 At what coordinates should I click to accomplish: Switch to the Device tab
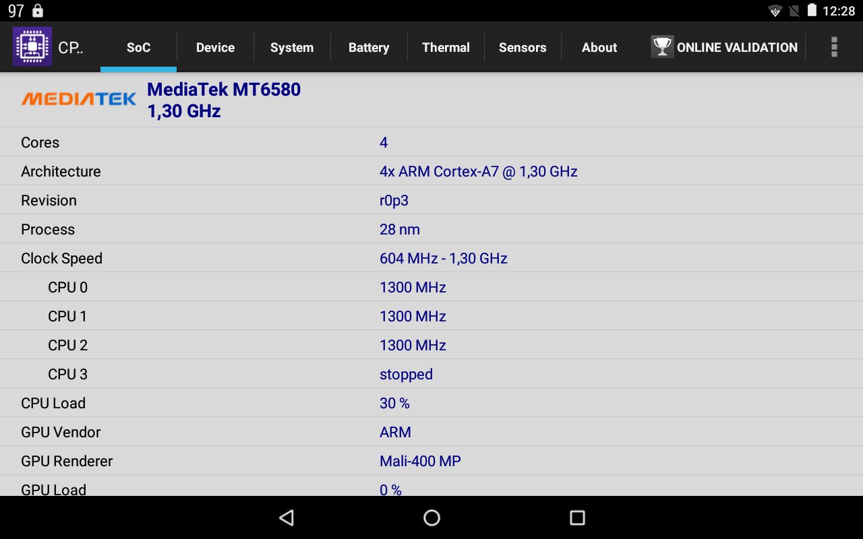(215, 48)
